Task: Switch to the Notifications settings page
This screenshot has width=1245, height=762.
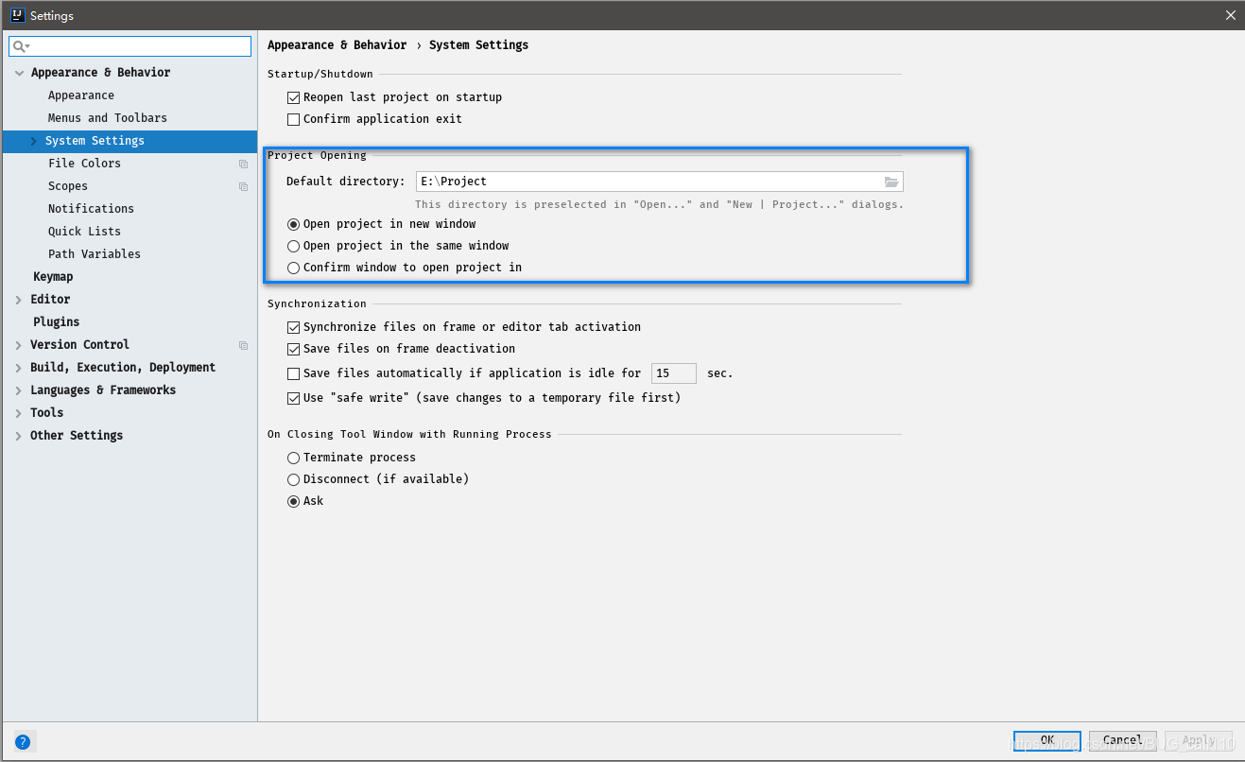Action: [x=91, y=208]
